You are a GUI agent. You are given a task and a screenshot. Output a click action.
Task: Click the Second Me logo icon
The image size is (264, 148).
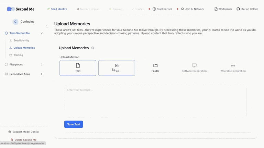coord(11,9)
